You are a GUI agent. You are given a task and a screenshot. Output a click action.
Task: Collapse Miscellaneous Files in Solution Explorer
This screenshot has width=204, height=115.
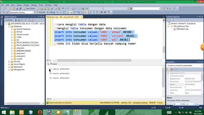[x=168, y=26]
